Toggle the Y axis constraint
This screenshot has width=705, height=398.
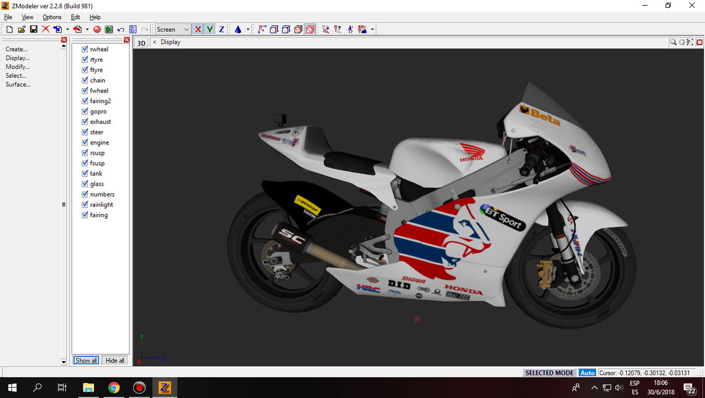(210, 29)
